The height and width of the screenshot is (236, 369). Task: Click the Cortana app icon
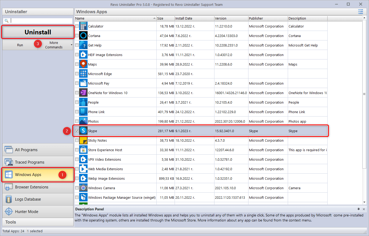83,36
